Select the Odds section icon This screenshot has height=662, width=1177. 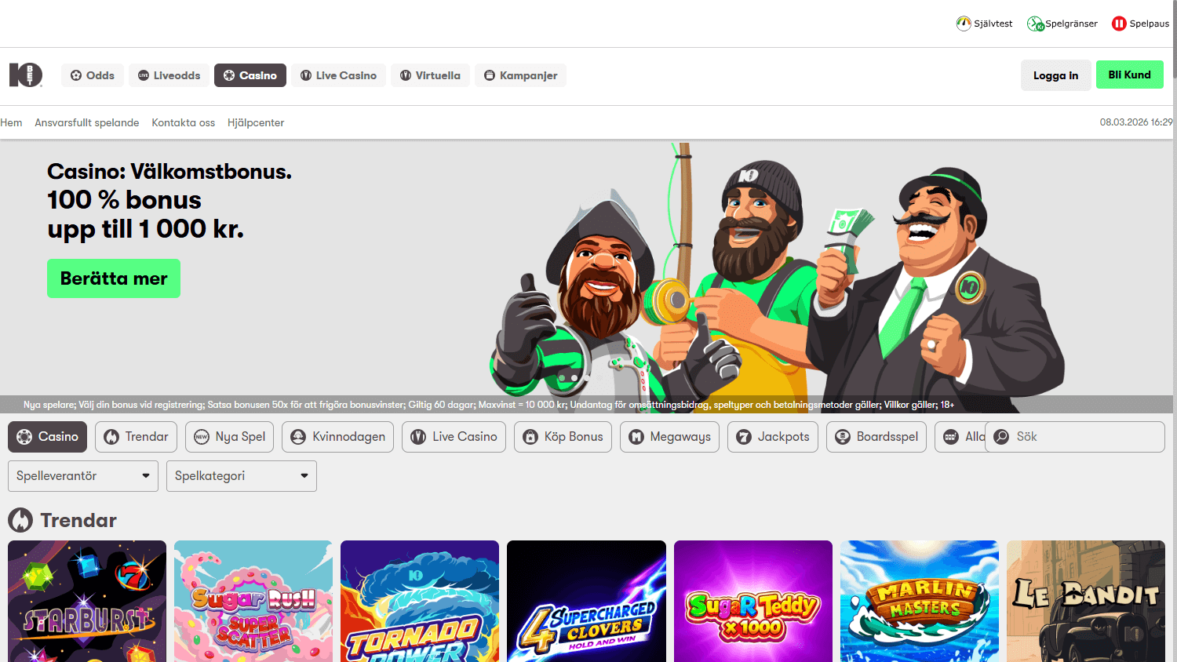[x=75, y=75]
